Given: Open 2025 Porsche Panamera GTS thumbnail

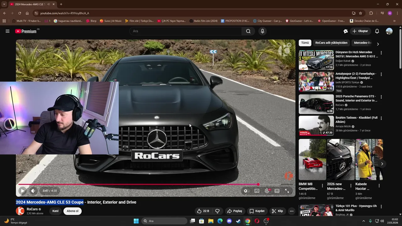Looking at the screenshot, I should (316, 104).
